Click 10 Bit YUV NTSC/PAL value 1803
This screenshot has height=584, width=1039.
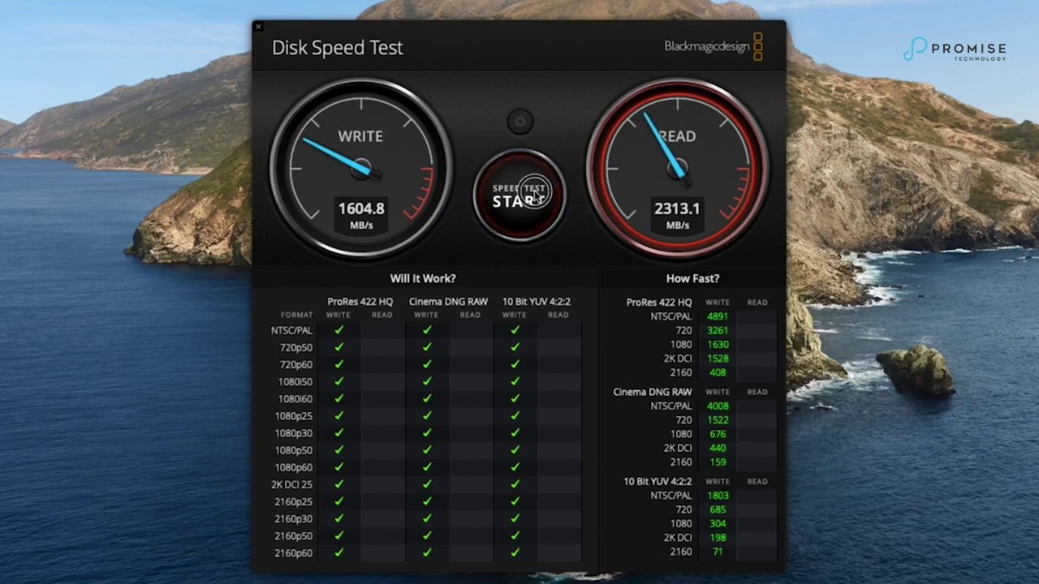click(718, 496)
